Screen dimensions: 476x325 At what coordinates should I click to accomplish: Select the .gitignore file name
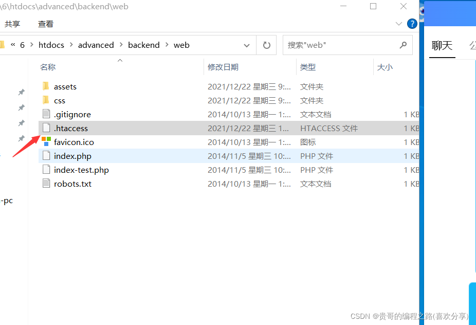[x=72, y=115]
